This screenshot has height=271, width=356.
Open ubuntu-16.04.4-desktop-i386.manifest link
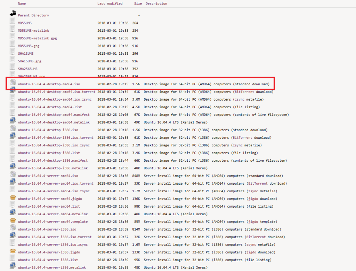(x=53, y=161)
